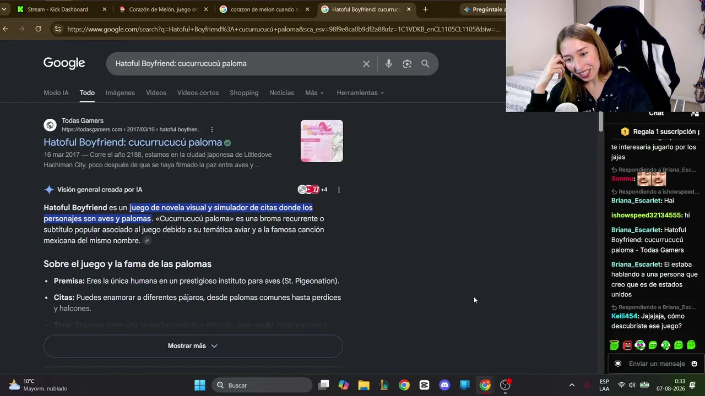Screen dimensions: 705x396
Task: Open the Hatoful Boyfriend: cucurrucucú paloma result
Action: click(133, 142)
